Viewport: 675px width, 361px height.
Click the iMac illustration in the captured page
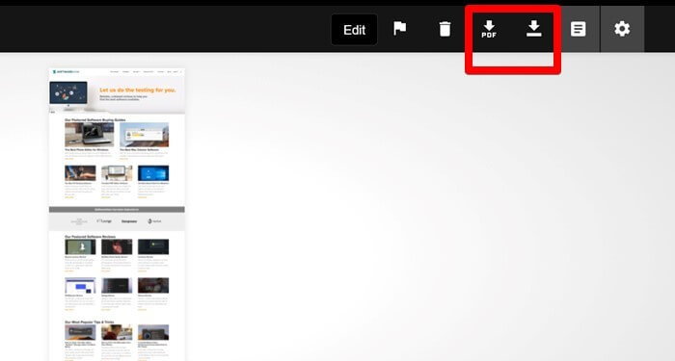68,93
